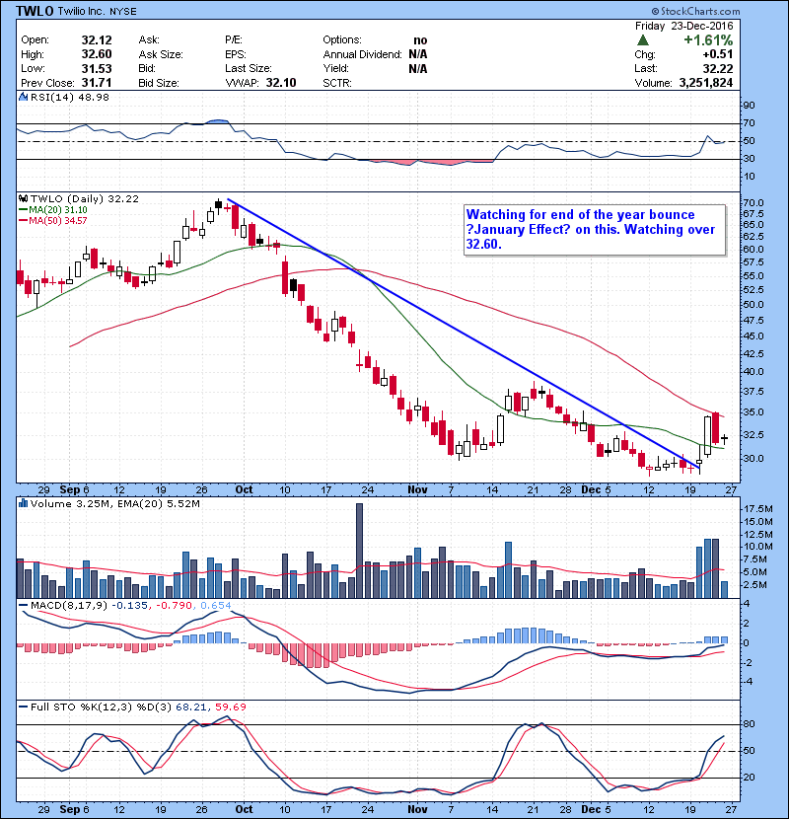Click the 'Twilio Inc.' company name
Screen dimensions: 789x819
tap(81, 11)
